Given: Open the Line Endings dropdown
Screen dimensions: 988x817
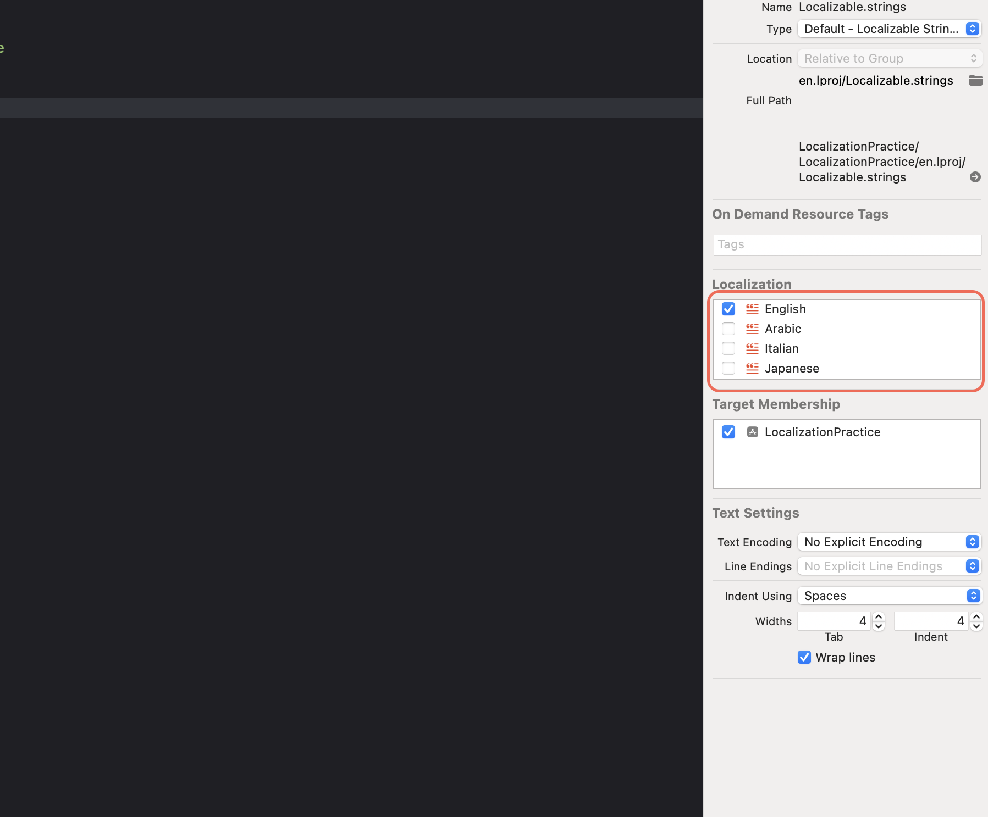Looking at the screenshot, I should [972, 566].
